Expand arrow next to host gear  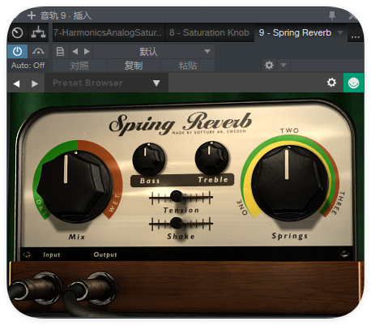pos(284,65)
